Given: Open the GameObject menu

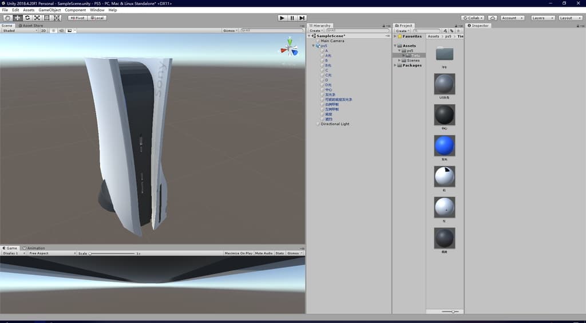Looking at the screenshot, I should [x=50, y=10].
